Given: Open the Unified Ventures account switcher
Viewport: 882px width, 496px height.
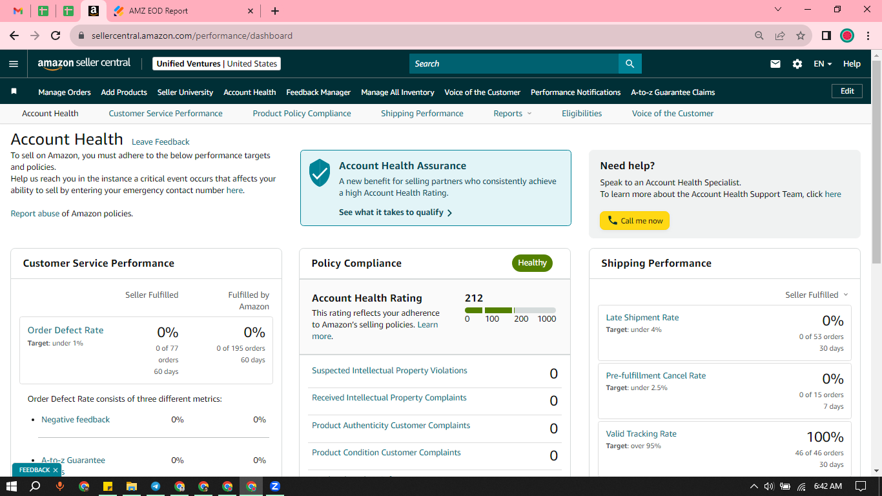Looking at the screenshot, I should click(217, 64).
